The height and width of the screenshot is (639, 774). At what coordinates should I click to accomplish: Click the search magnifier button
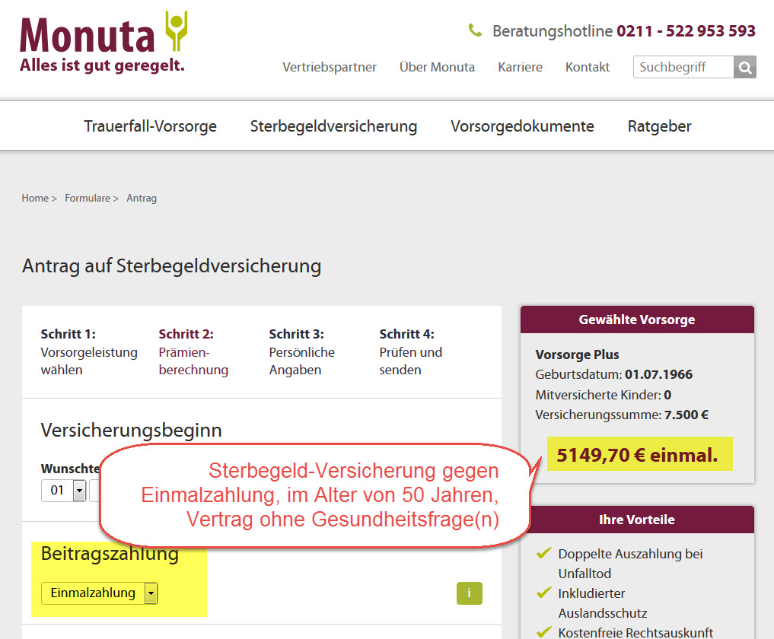(745, 67)
